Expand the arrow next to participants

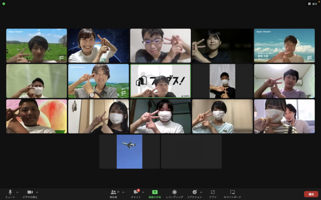(x=123, y=192)
